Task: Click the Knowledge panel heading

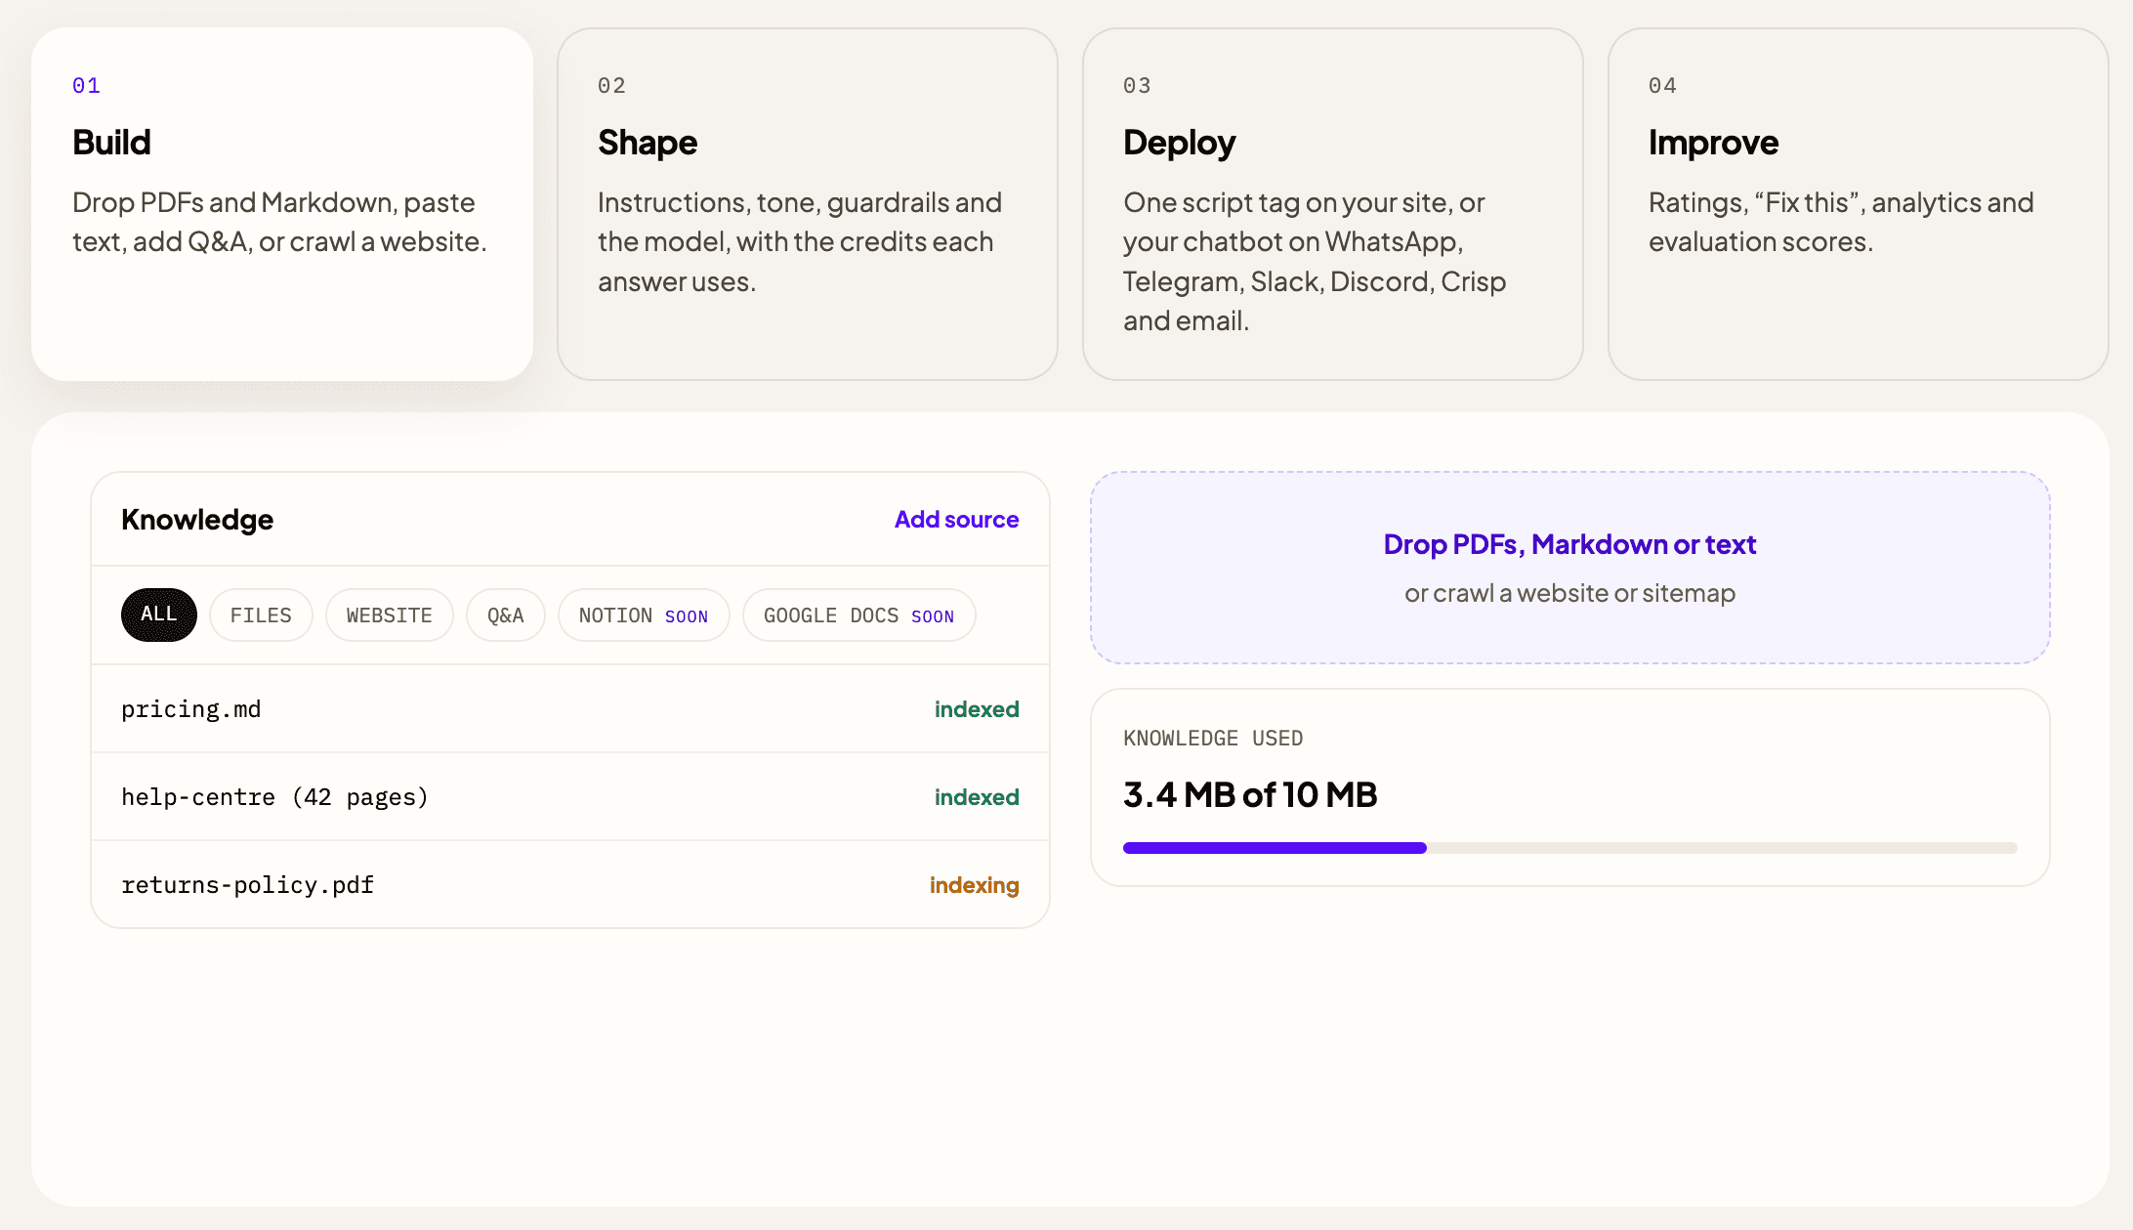Action: click(x=197, y=520)
